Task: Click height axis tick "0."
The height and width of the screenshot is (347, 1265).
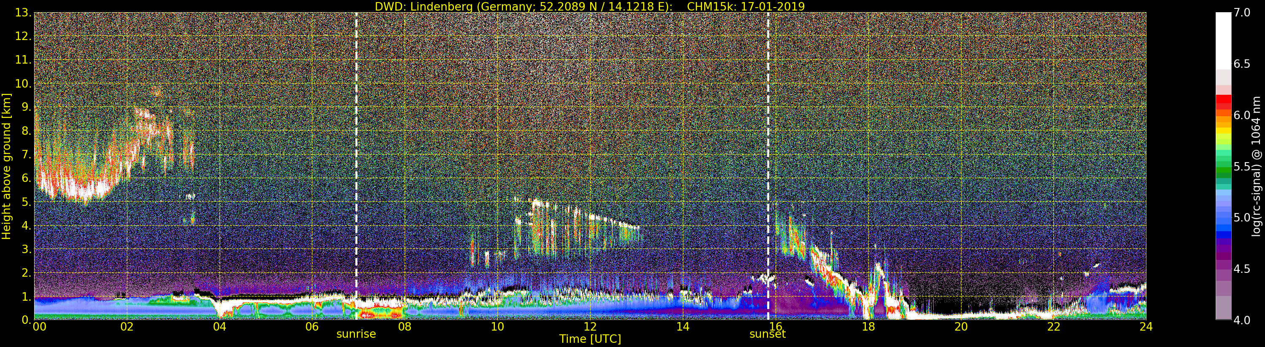Action: (x=26, y=320)
